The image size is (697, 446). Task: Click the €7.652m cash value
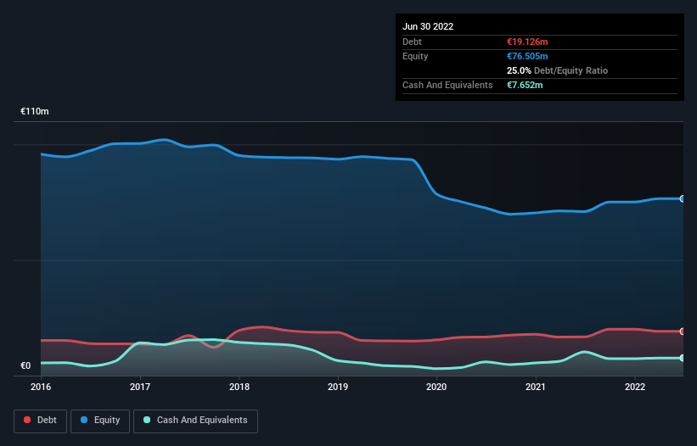(x=525, y=85)
